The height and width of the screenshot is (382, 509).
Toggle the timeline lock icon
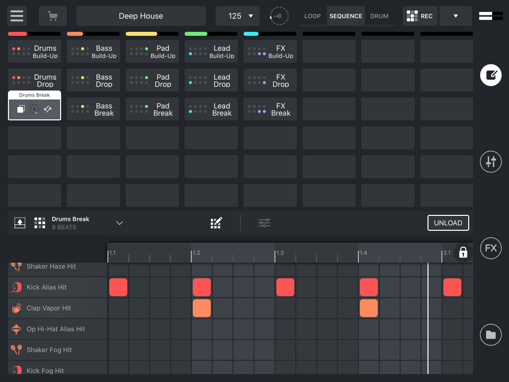[x=463, y=253]
